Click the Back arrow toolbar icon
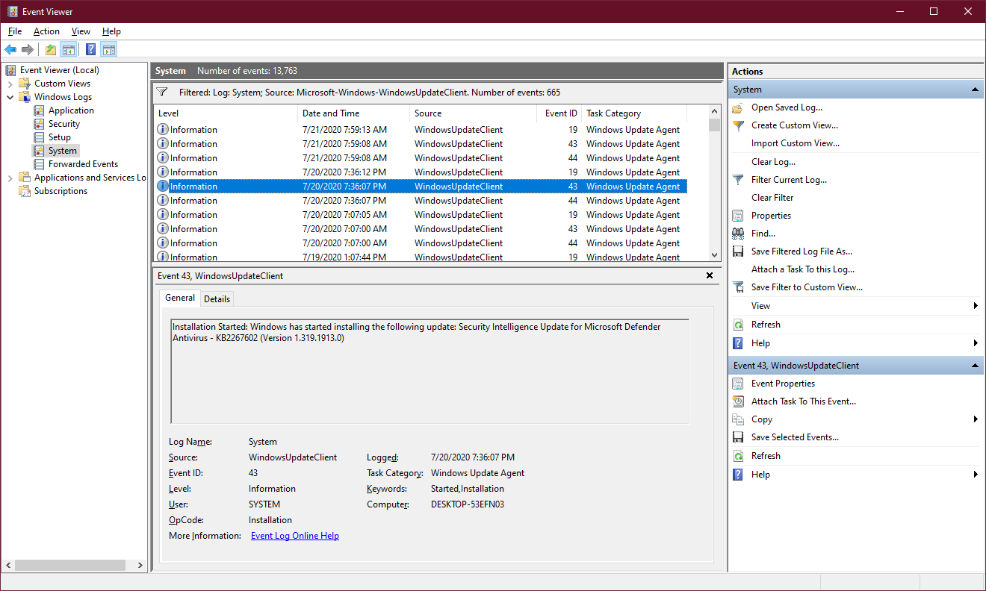The width and height of the screenshot is (986, 591). pyautogui.click(x=10, y=50)
